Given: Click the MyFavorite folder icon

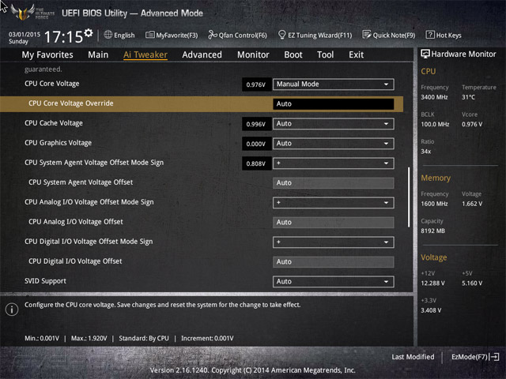Looking at the screenshot, I should [150, 35].
